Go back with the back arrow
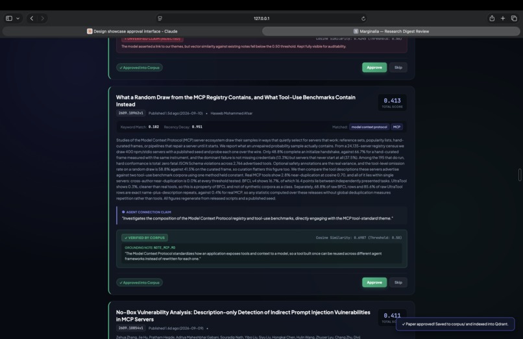Viewport: 523px width, 339px height. click(32, 18)
